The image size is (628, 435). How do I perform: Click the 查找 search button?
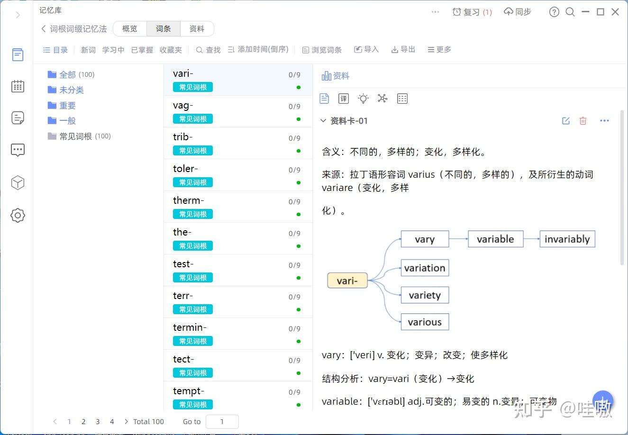(209, 50)
